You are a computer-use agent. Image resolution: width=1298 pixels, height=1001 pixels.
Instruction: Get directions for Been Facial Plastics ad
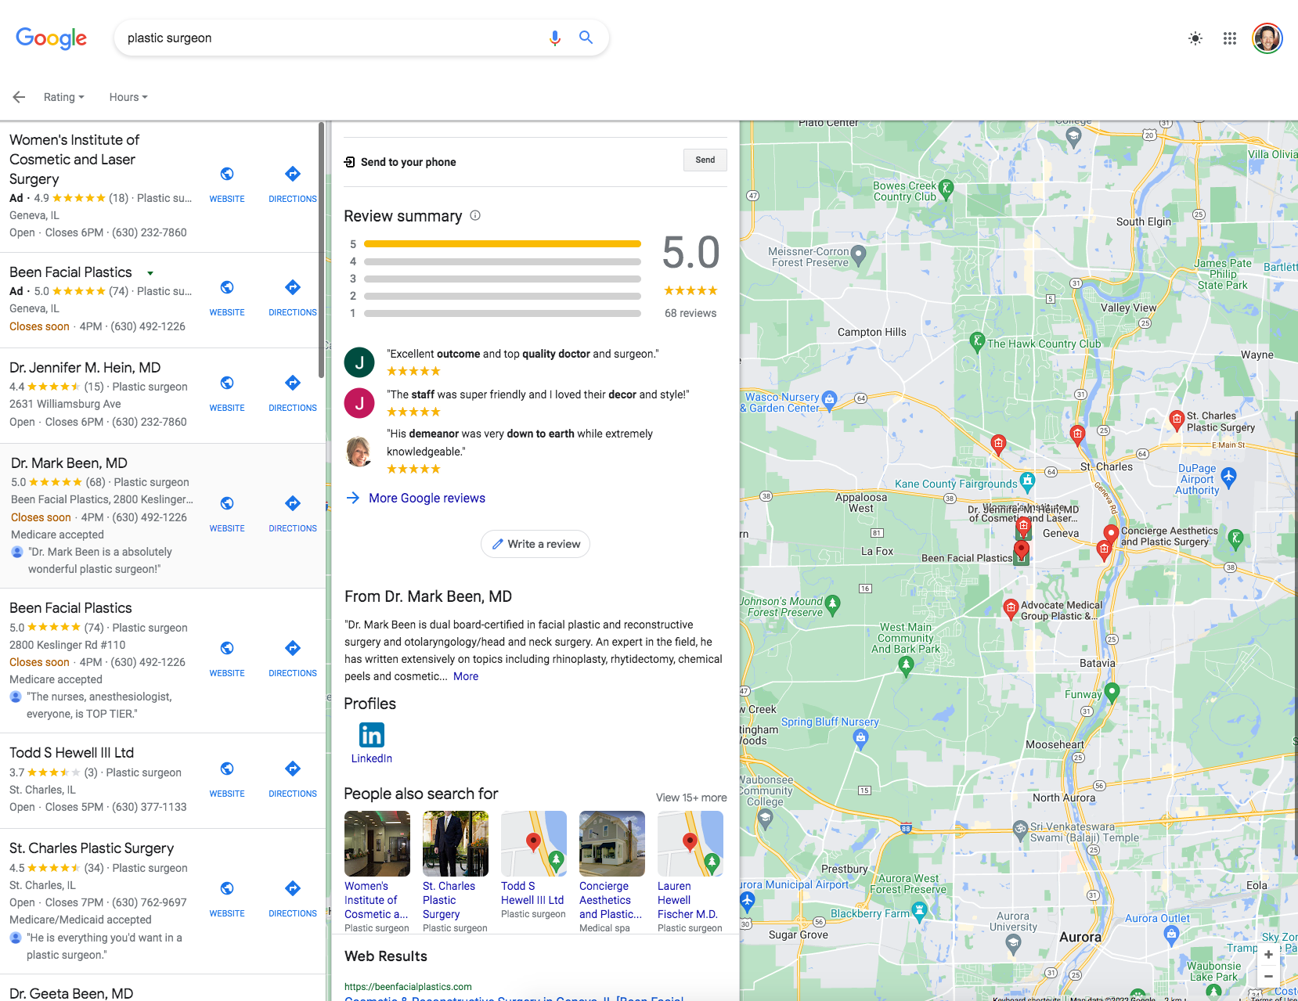click(x=293, y=287)
